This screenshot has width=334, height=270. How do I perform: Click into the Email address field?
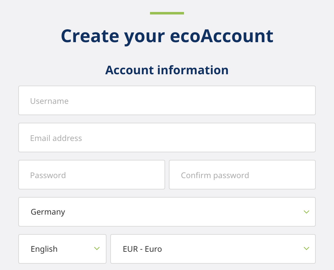(x=167, y=138)
